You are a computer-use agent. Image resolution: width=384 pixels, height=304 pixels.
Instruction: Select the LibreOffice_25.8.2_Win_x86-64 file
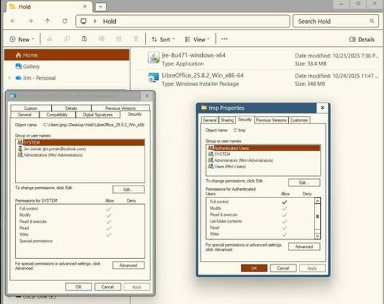pos(263,79)
